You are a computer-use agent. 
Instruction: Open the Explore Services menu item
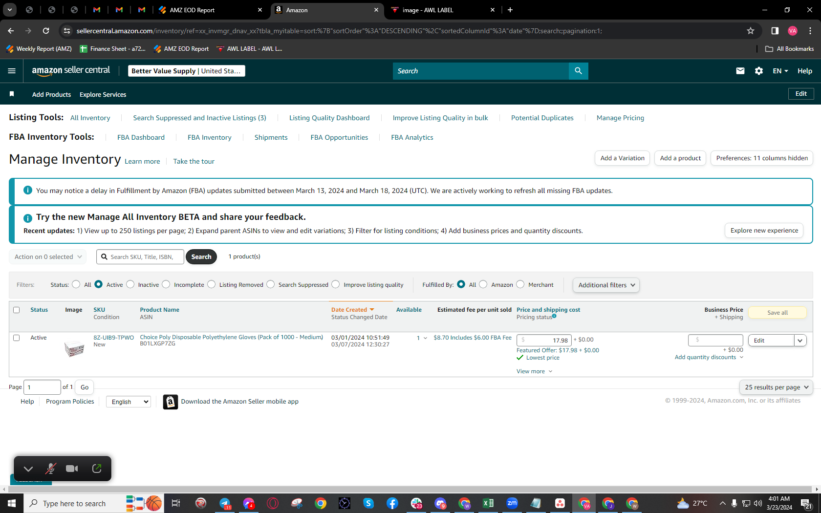(103, 94)
